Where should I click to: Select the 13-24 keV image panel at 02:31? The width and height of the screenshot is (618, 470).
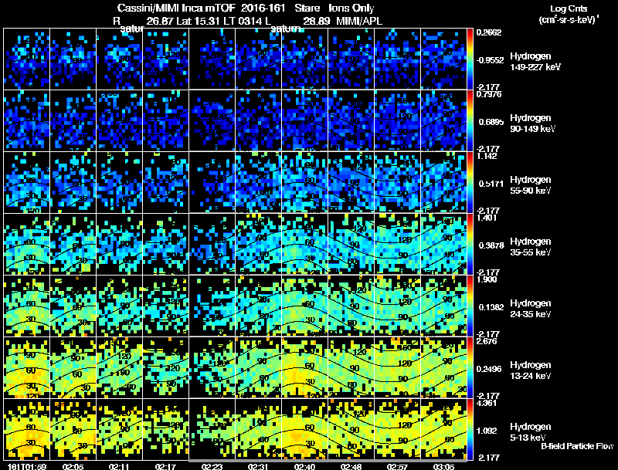pyautogui.click(x=258, y=367)
